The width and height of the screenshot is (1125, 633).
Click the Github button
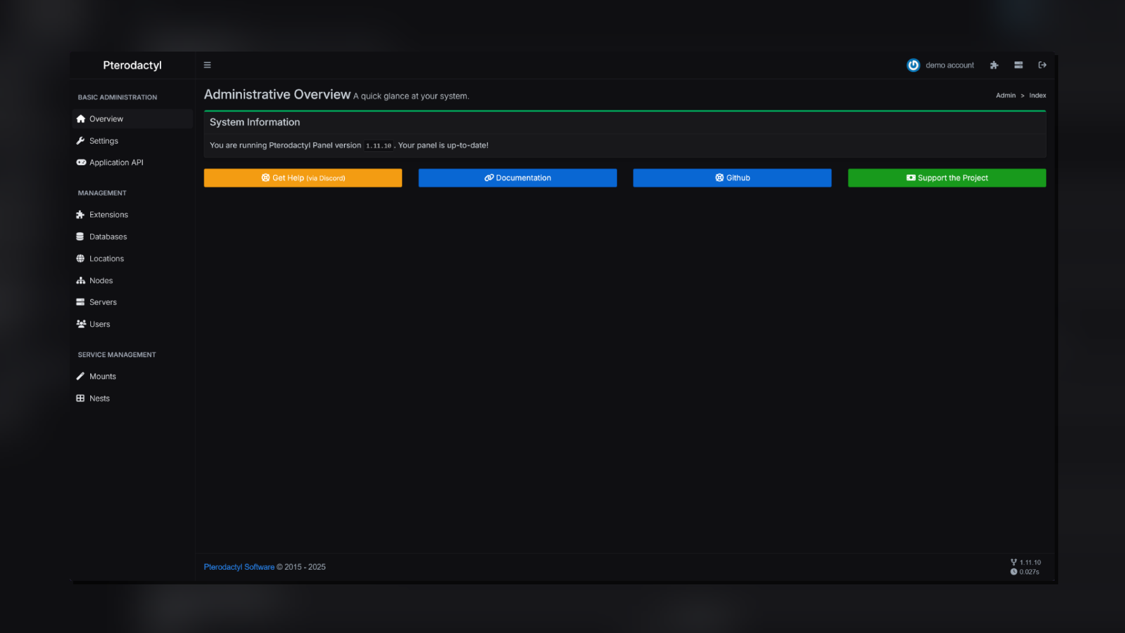coord(732,178)
